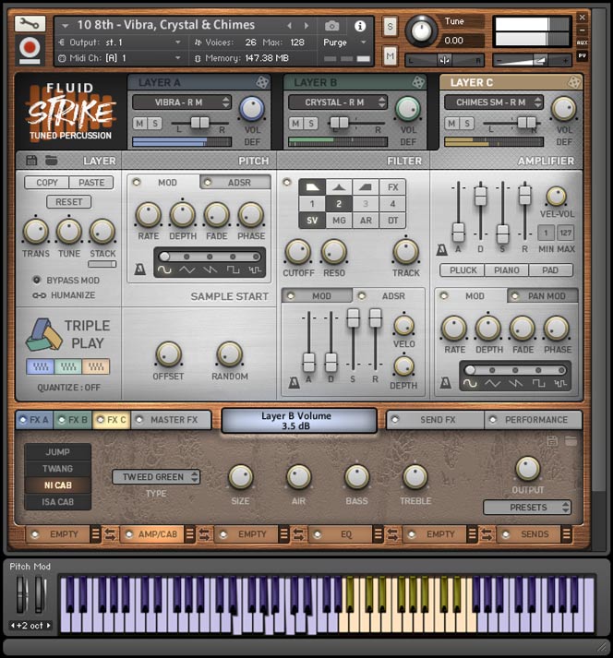Screen dimensions: 613x658
Task: Click metronome sync icon in pitch mod
Action: [139, 269]
